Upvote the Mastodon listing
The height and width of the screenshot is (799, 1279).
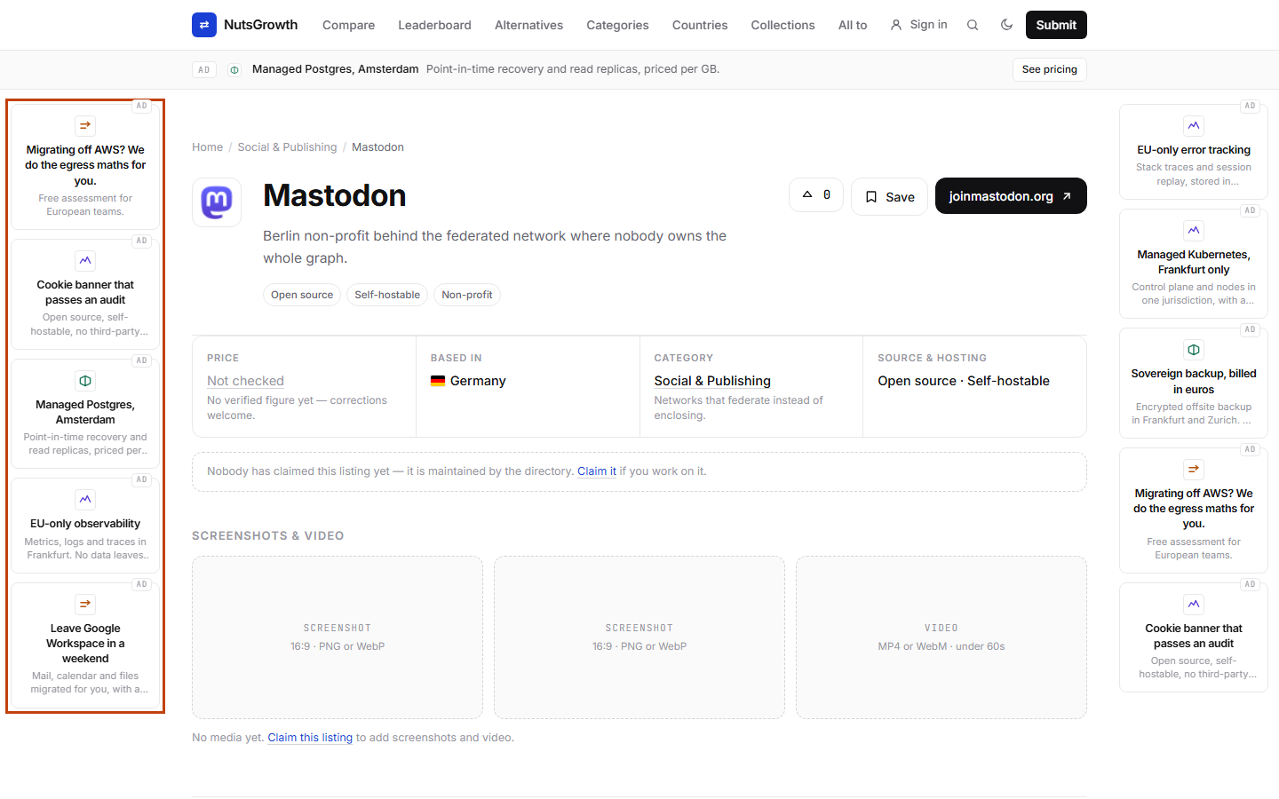point(816,195)
